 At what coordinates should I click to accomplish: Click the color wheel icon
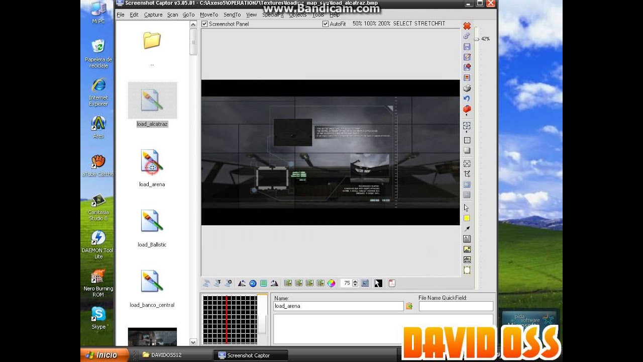tap(332, 283)
